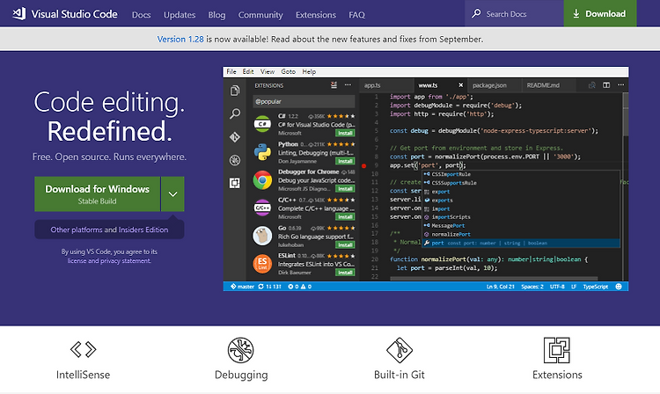Click the C/C++ extension logo
660x394 pixels.
pyautogui.click(x=262, y=208)
